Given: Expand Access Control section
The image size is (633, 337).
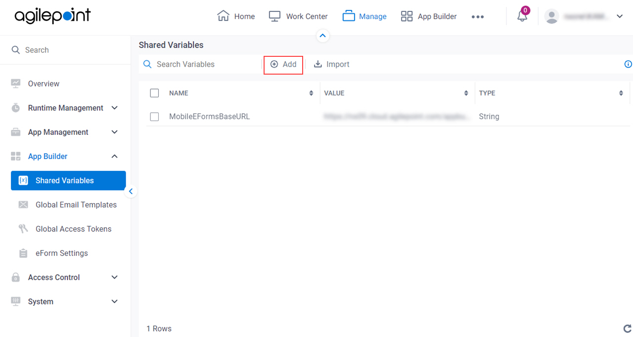Looking at the screenshot, I should tap(115, 277).
